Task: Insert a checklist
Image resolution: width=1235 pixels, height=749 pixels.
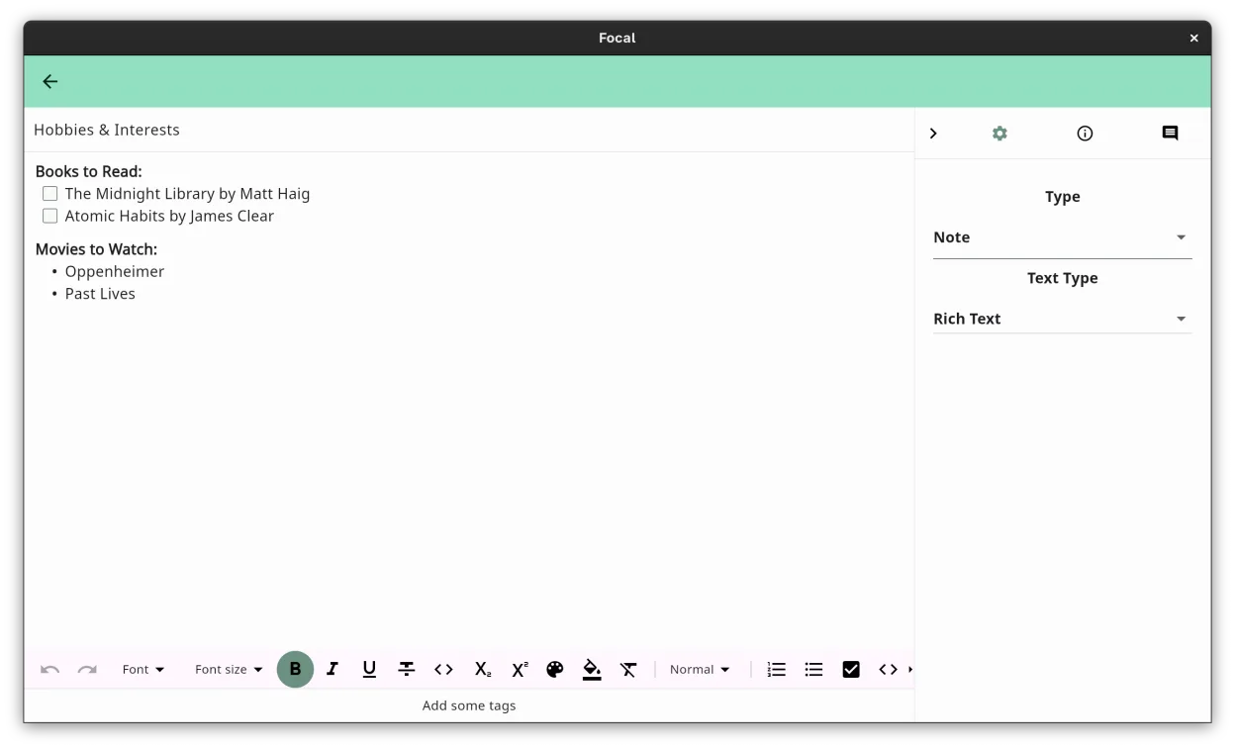Action: [x=851, y=670]
